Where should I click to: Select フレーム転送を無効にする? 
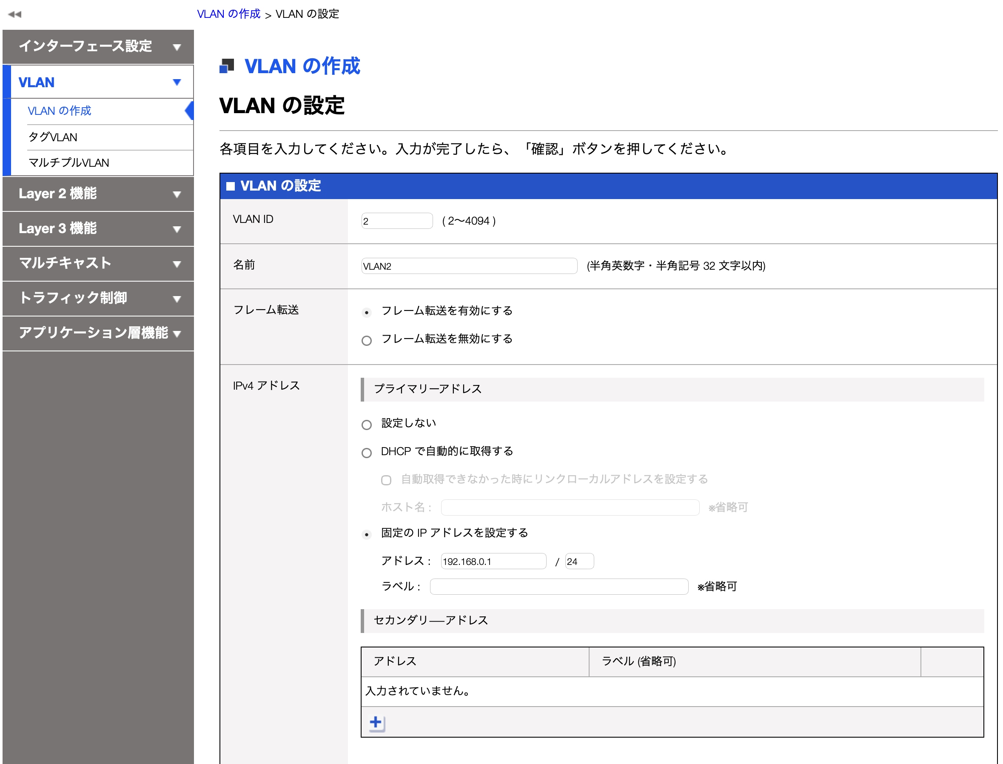click(367, 340)
